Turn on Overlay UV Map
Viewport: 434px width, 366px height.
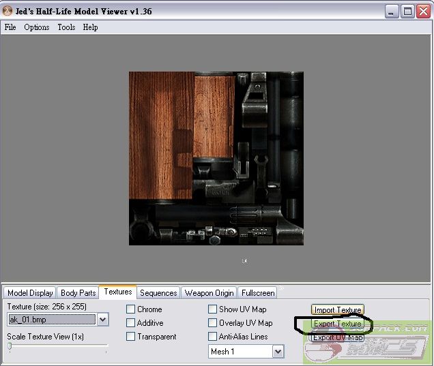[x=213, y=323]
